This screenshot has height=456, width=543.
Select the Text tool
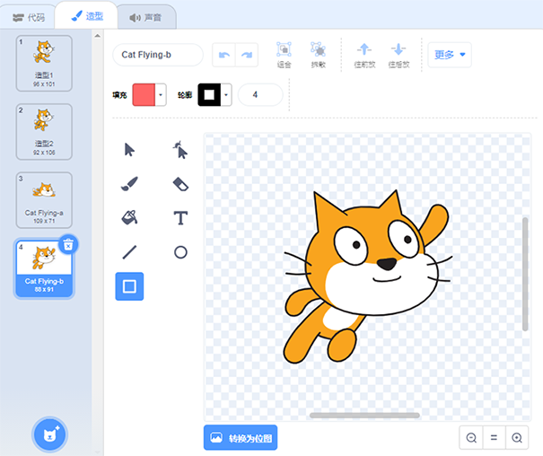pyautogui.click(x=180, y=218)
